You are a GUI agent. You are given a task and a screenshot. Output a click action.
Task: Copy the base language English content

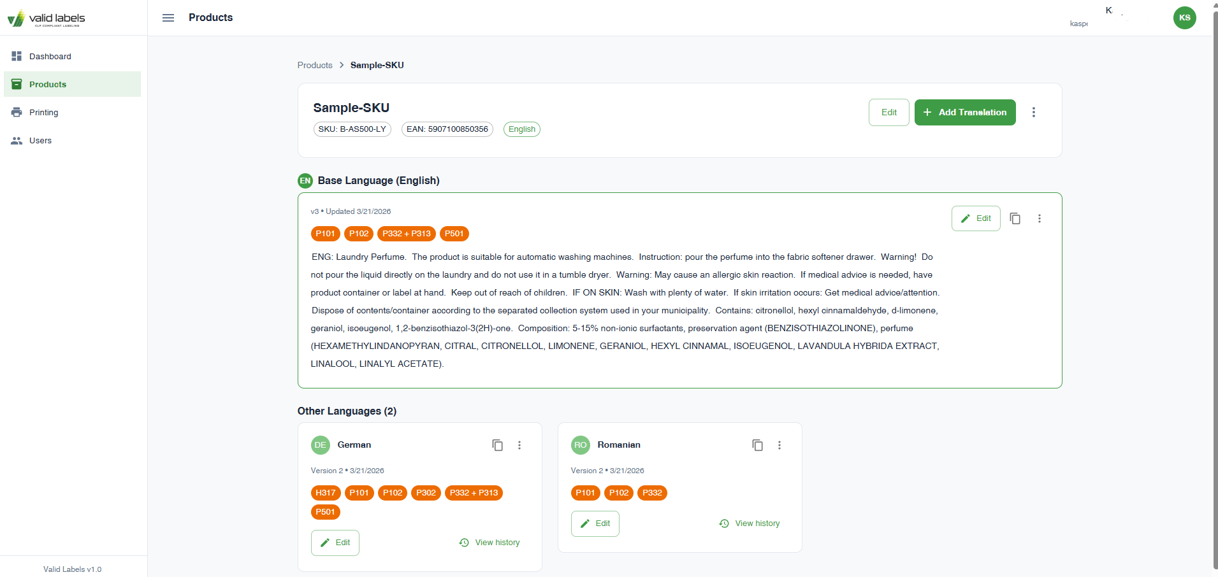coord(1015,218)
